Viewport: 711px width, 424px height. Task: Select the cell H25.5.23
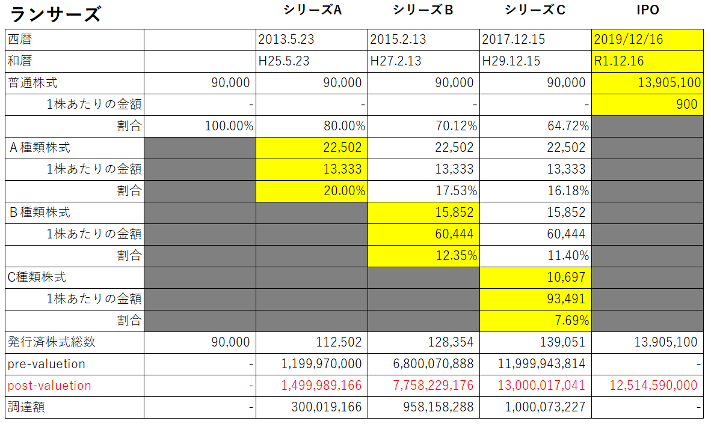click(x=312, y=61)
